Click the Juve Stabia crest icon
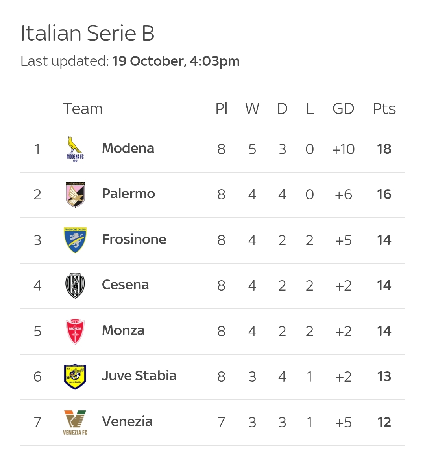 [75, 376]
